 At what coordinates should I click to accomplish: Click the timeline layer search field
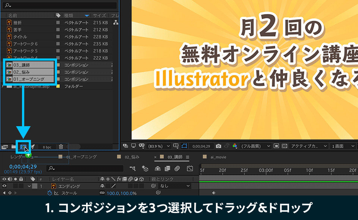[x=85, y=168]
